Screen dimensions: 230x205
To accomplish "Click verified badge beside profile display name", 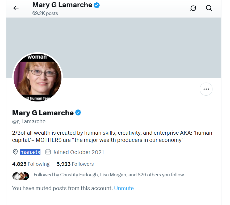I will pos(78,113).
